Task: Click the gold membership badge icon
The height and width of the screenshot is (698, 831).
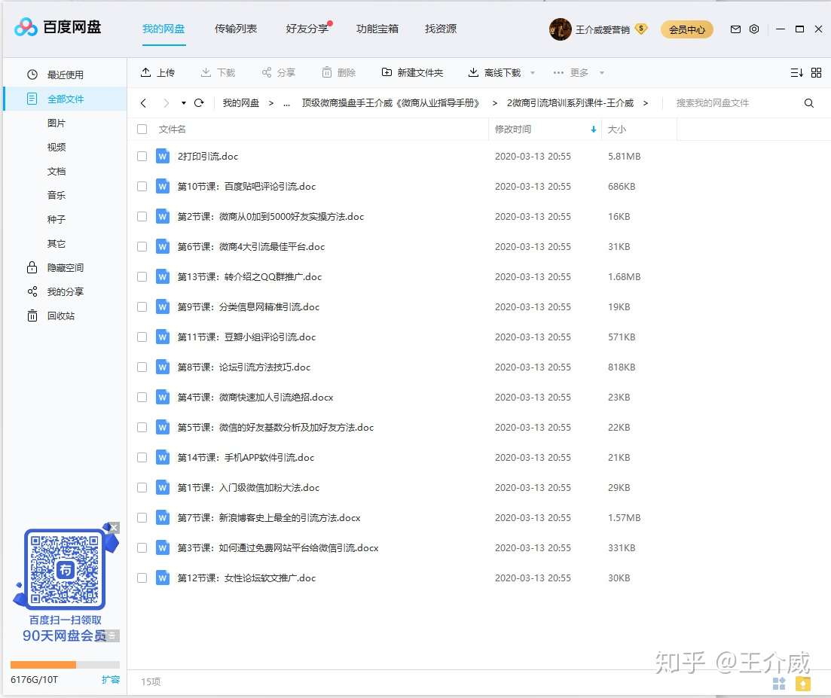Action: click(x=641, y=29)
